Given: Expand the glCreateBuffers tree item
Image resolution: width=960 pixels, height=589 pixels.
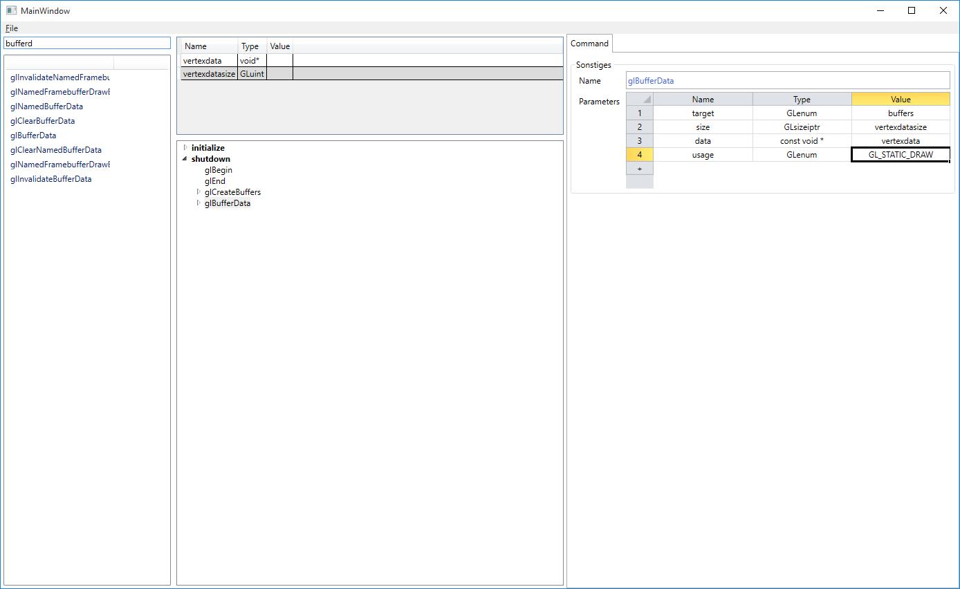Looking at the screenshot, I should point(199,192).
